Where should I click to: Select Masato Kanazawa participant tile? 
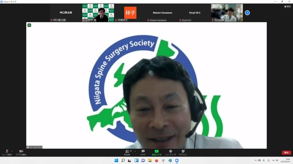pyautogui.click(x=163, y=13)
